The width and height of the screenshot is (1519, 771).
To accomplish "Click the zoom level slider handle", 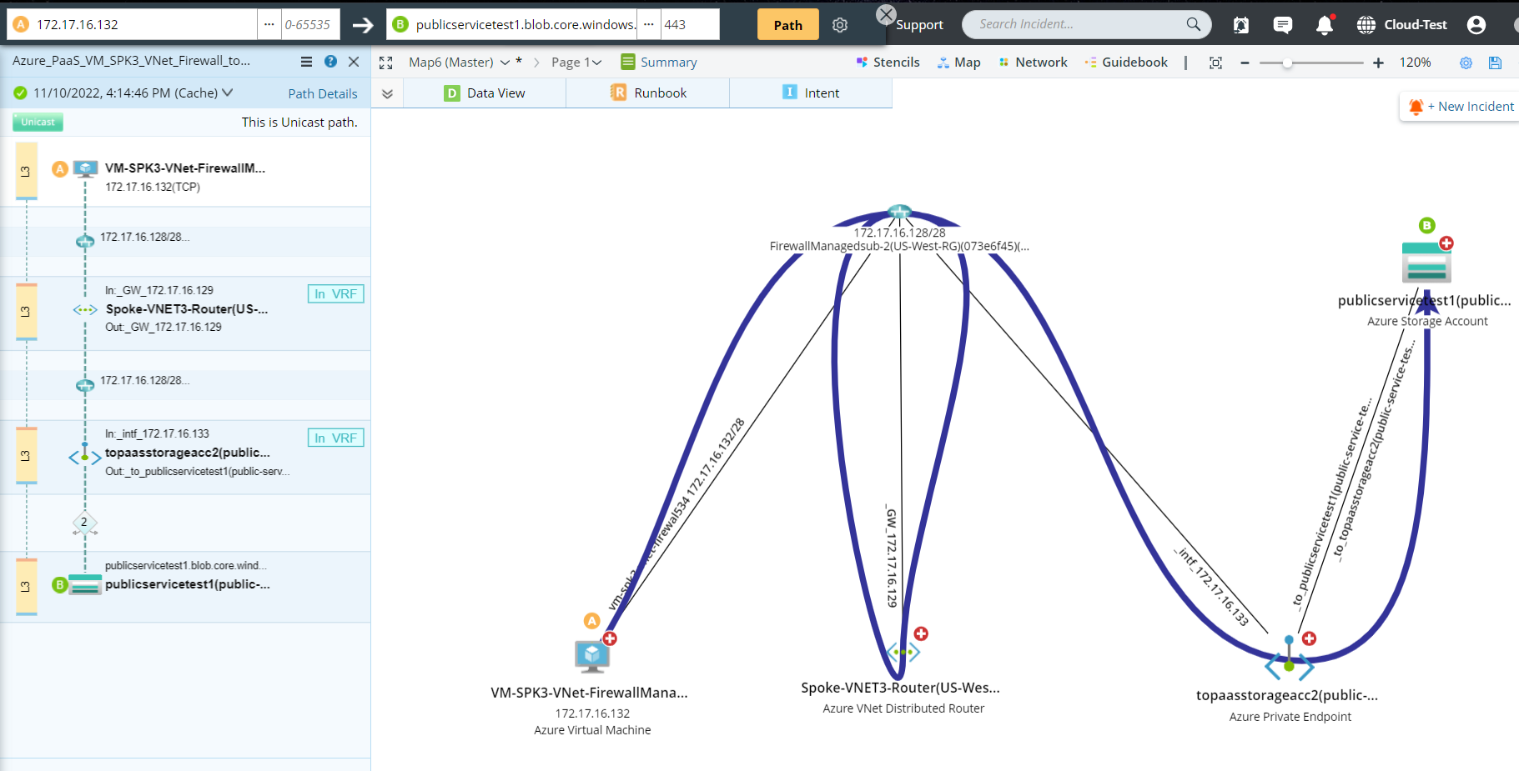I will (x=1287, y=63).
